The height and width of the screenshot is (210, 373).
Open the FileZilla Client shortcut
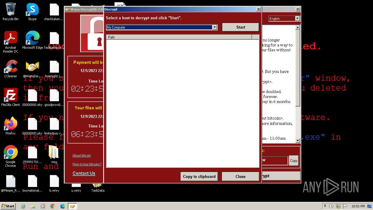(10, 97)
